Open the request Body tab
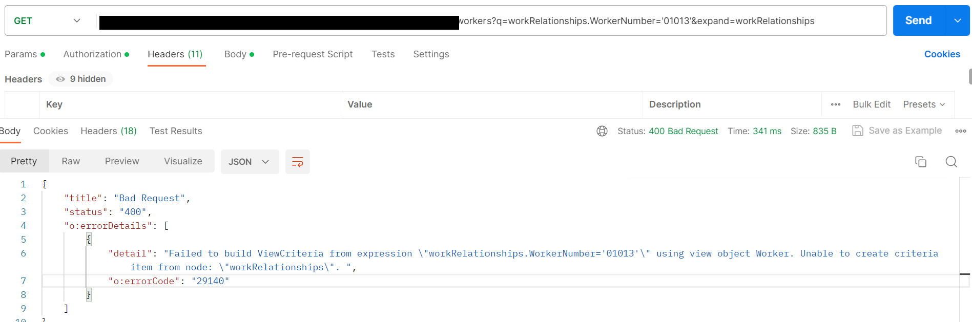Viewport: 972px width, 322px height. coord(239,54)
